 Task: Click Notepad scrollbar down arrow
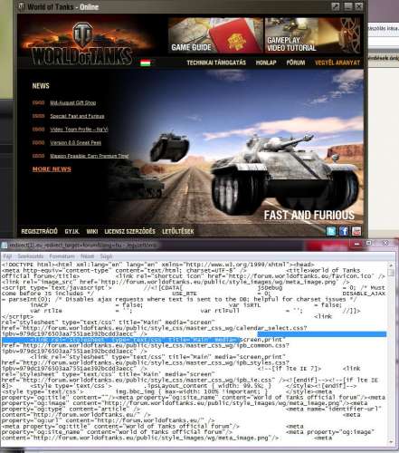coord(391,442)
